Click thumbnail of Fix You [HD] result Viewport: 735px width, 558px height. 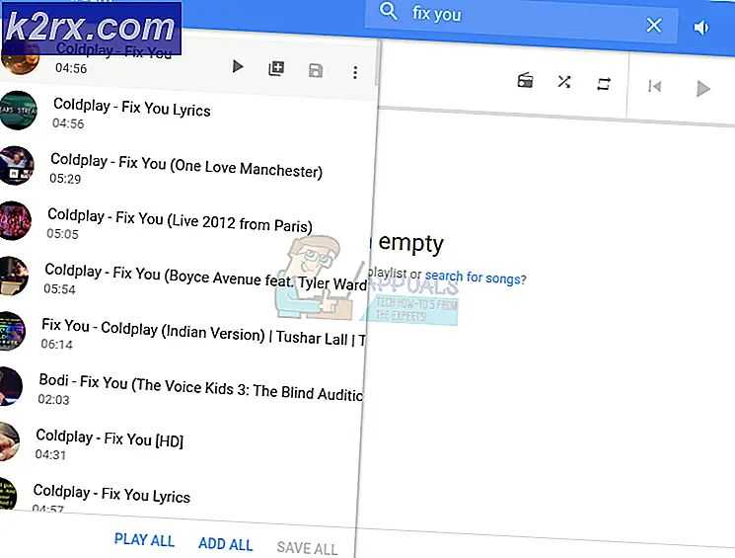[8, 441]
